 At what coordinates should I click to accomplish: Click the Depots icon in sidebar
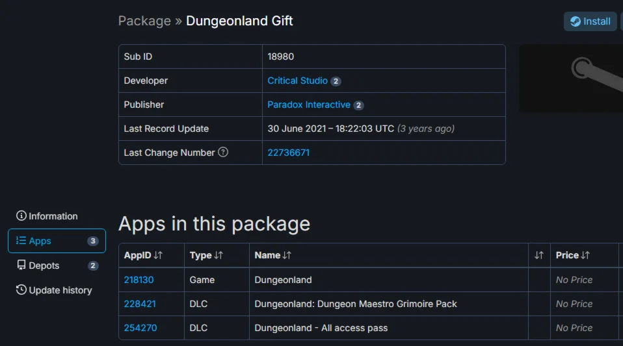[x=21, y=266]
